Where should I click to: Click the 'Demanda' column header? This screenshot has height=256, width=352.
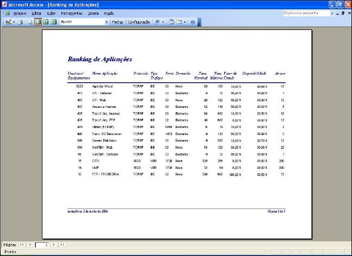click(183, 74)
